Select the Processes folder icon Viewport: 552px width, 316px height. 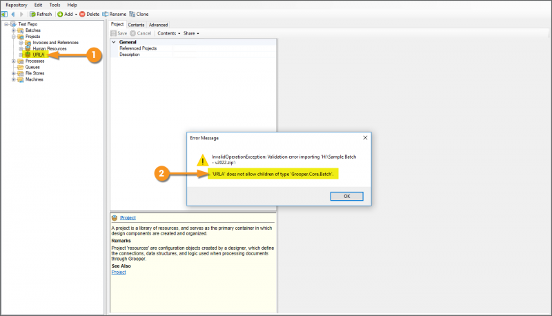point(21,61)
